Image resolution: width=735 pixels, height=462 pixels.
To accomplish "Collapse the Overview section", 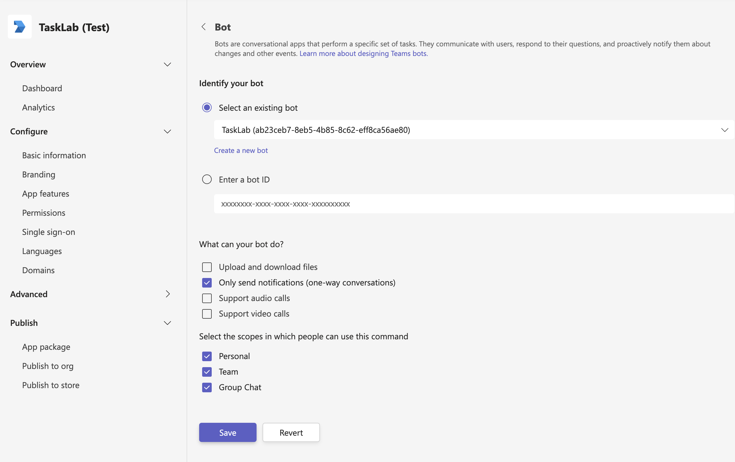I will 167,64.
